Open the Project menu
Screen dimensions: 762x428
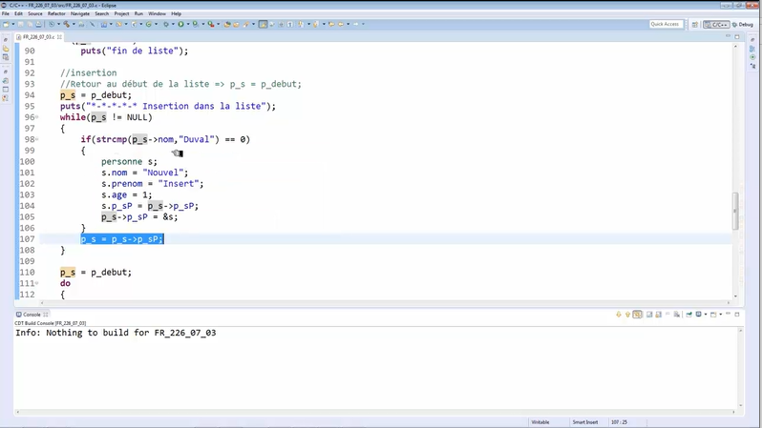[x=121, y=14]
